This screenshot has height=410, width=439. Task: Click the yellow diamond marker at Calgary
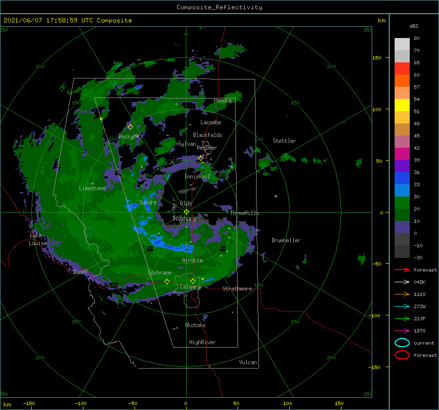tap(193, 281)
